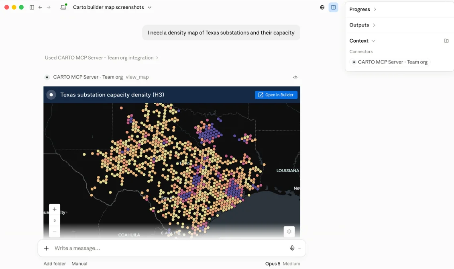The height and width of the screenshot is (269, 454).
Task: Expand the Used CARTO MCP Server step
Action: [x=101, y=57]
